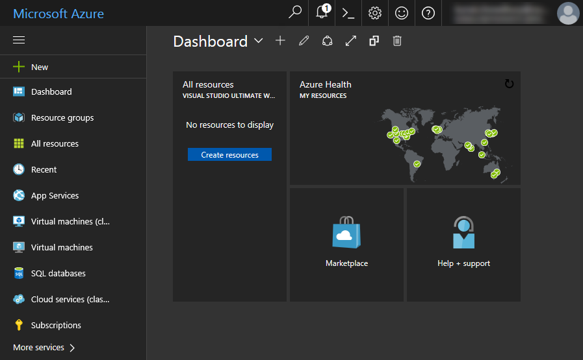
Task: Click the green plus New icon
Action: (19, 67)
